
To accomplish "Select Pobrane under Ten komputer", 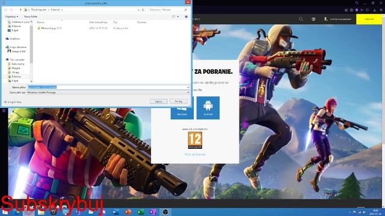I will coord(14,76).
